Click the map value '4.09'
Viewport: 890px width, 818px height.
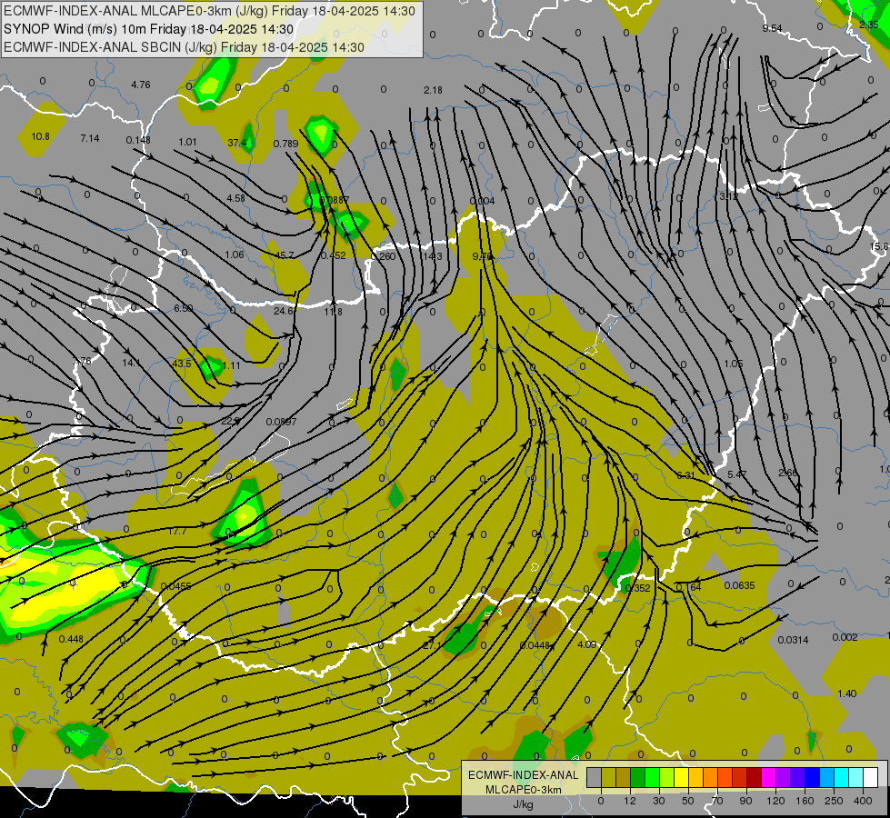[587, 644]
